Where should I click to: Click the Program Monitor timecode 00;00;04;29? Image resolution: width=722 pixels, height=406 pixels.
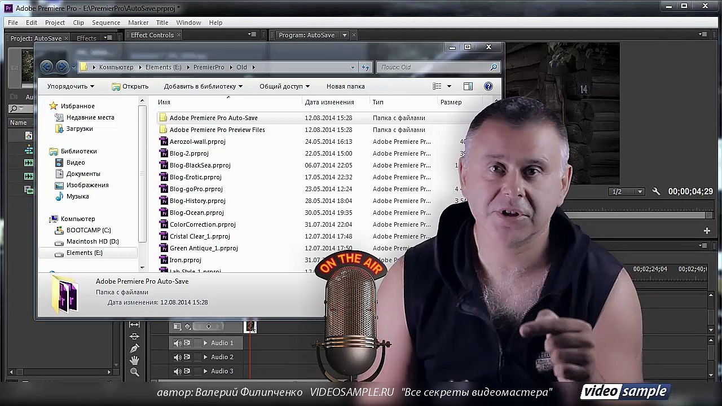690,192
